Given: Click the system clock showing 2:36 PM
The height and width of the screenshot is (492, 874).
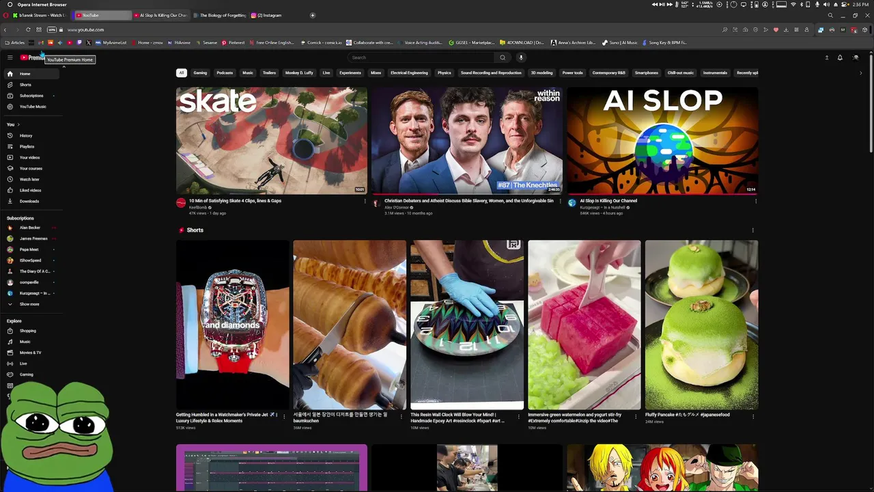Looking at the screenshot, I should click(861, 4).
